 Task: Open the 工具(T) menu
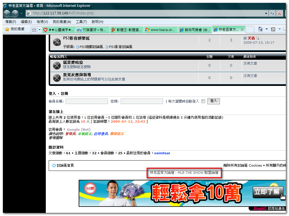coord(81,22)
